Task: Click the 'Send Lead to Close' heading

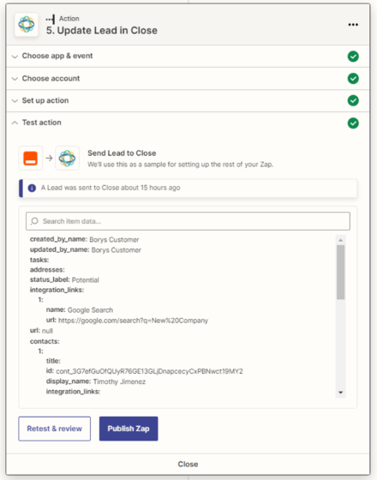Action: tap(122, 153)
